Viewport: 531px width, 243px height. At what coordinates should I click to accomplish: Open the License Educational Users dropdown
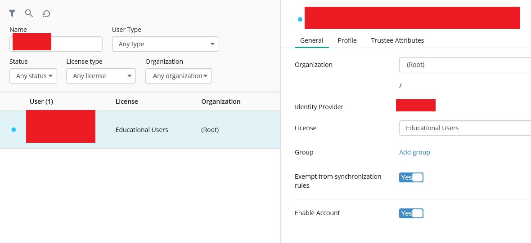point(464,128)
